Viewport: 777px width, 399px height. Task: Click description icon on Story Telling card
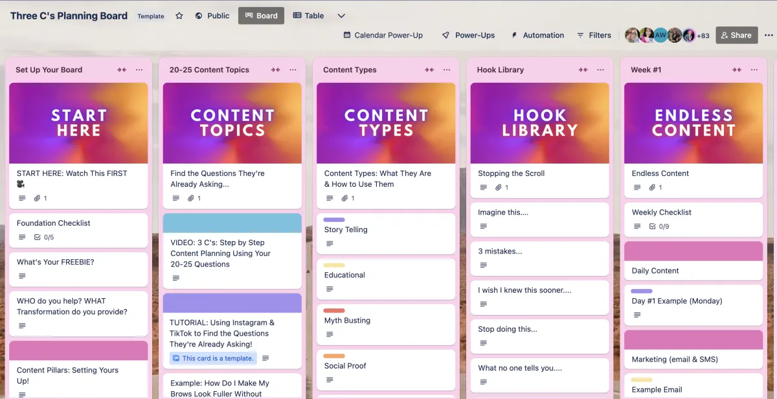point(330,244)
